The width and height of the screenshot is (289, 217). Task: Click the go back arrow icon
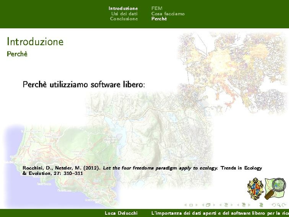click(274, 205)
